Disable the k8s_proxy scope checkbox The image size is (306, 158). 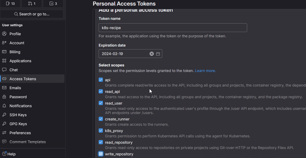[x=101, y=130]
